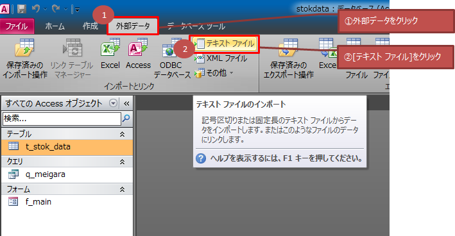The image size is (455, 236).
Task: Click the Access application icon in title bar
Action: [4, 9]
